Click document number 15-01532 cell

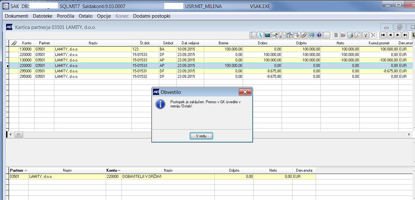(145, 77)
